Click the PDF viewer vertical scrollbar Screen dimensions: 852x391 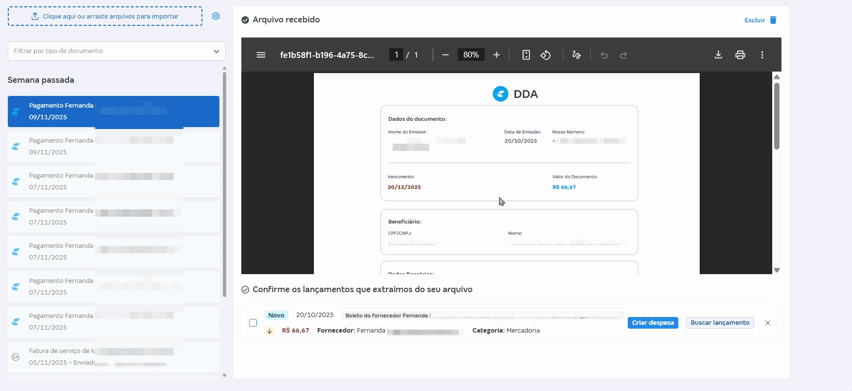(x=777, y=116)
